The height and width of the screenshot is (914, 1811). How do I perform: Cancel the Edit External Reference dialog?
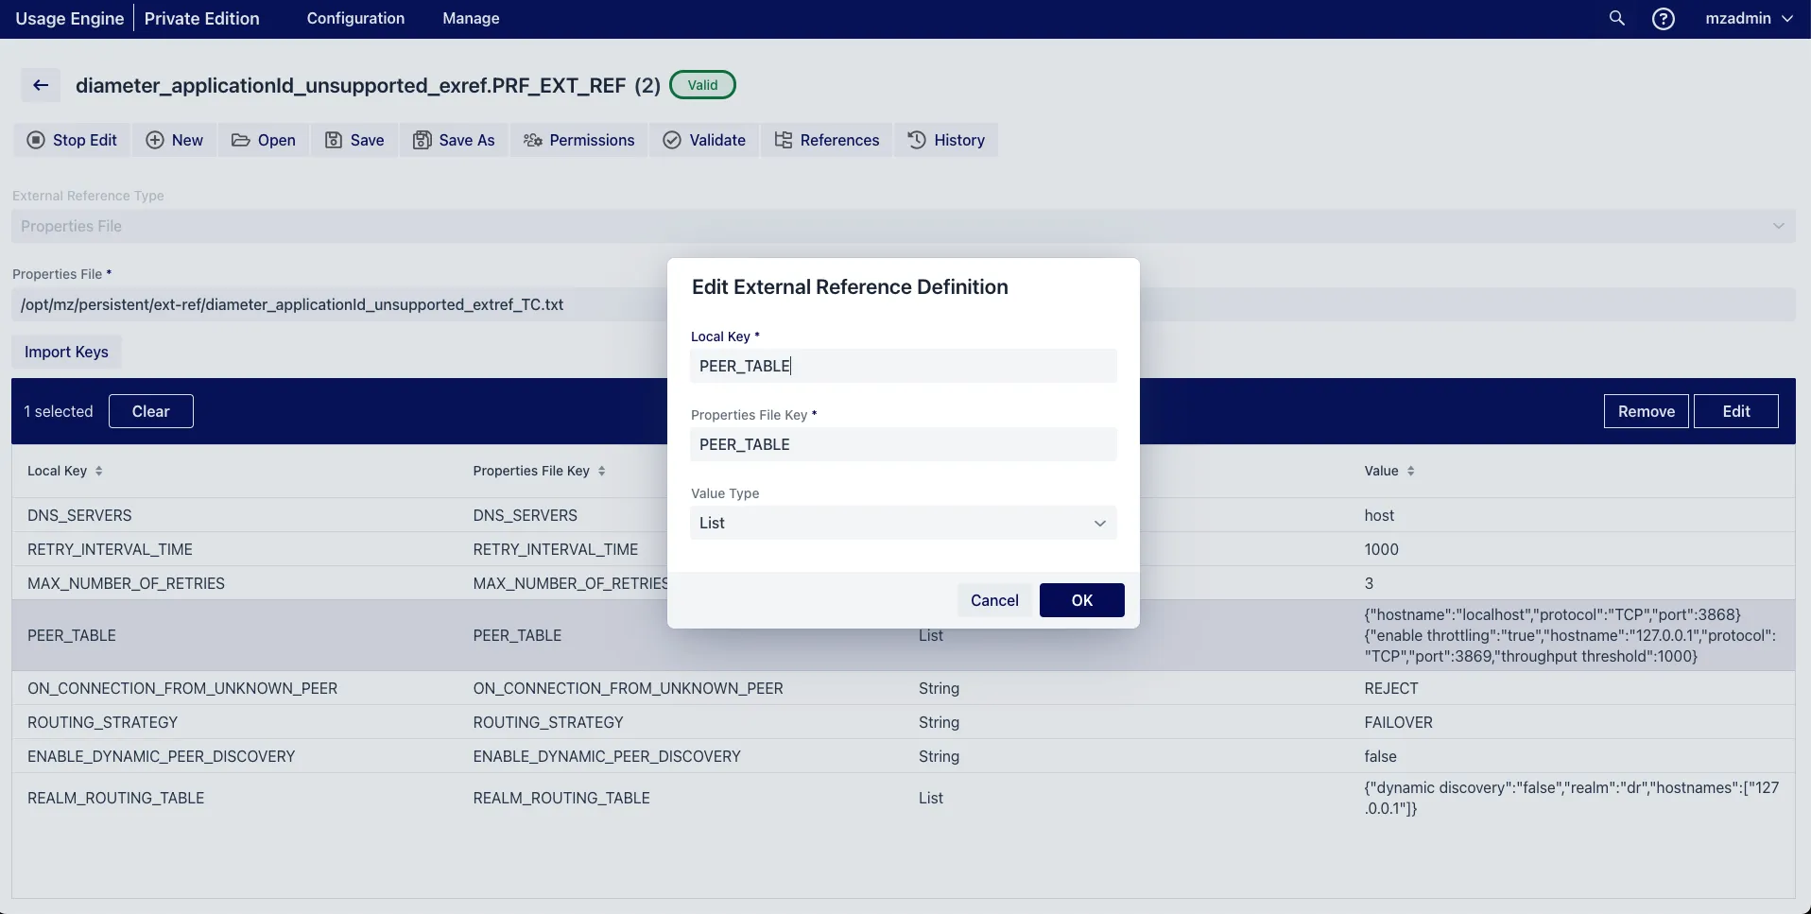click(x=994, y=600)
